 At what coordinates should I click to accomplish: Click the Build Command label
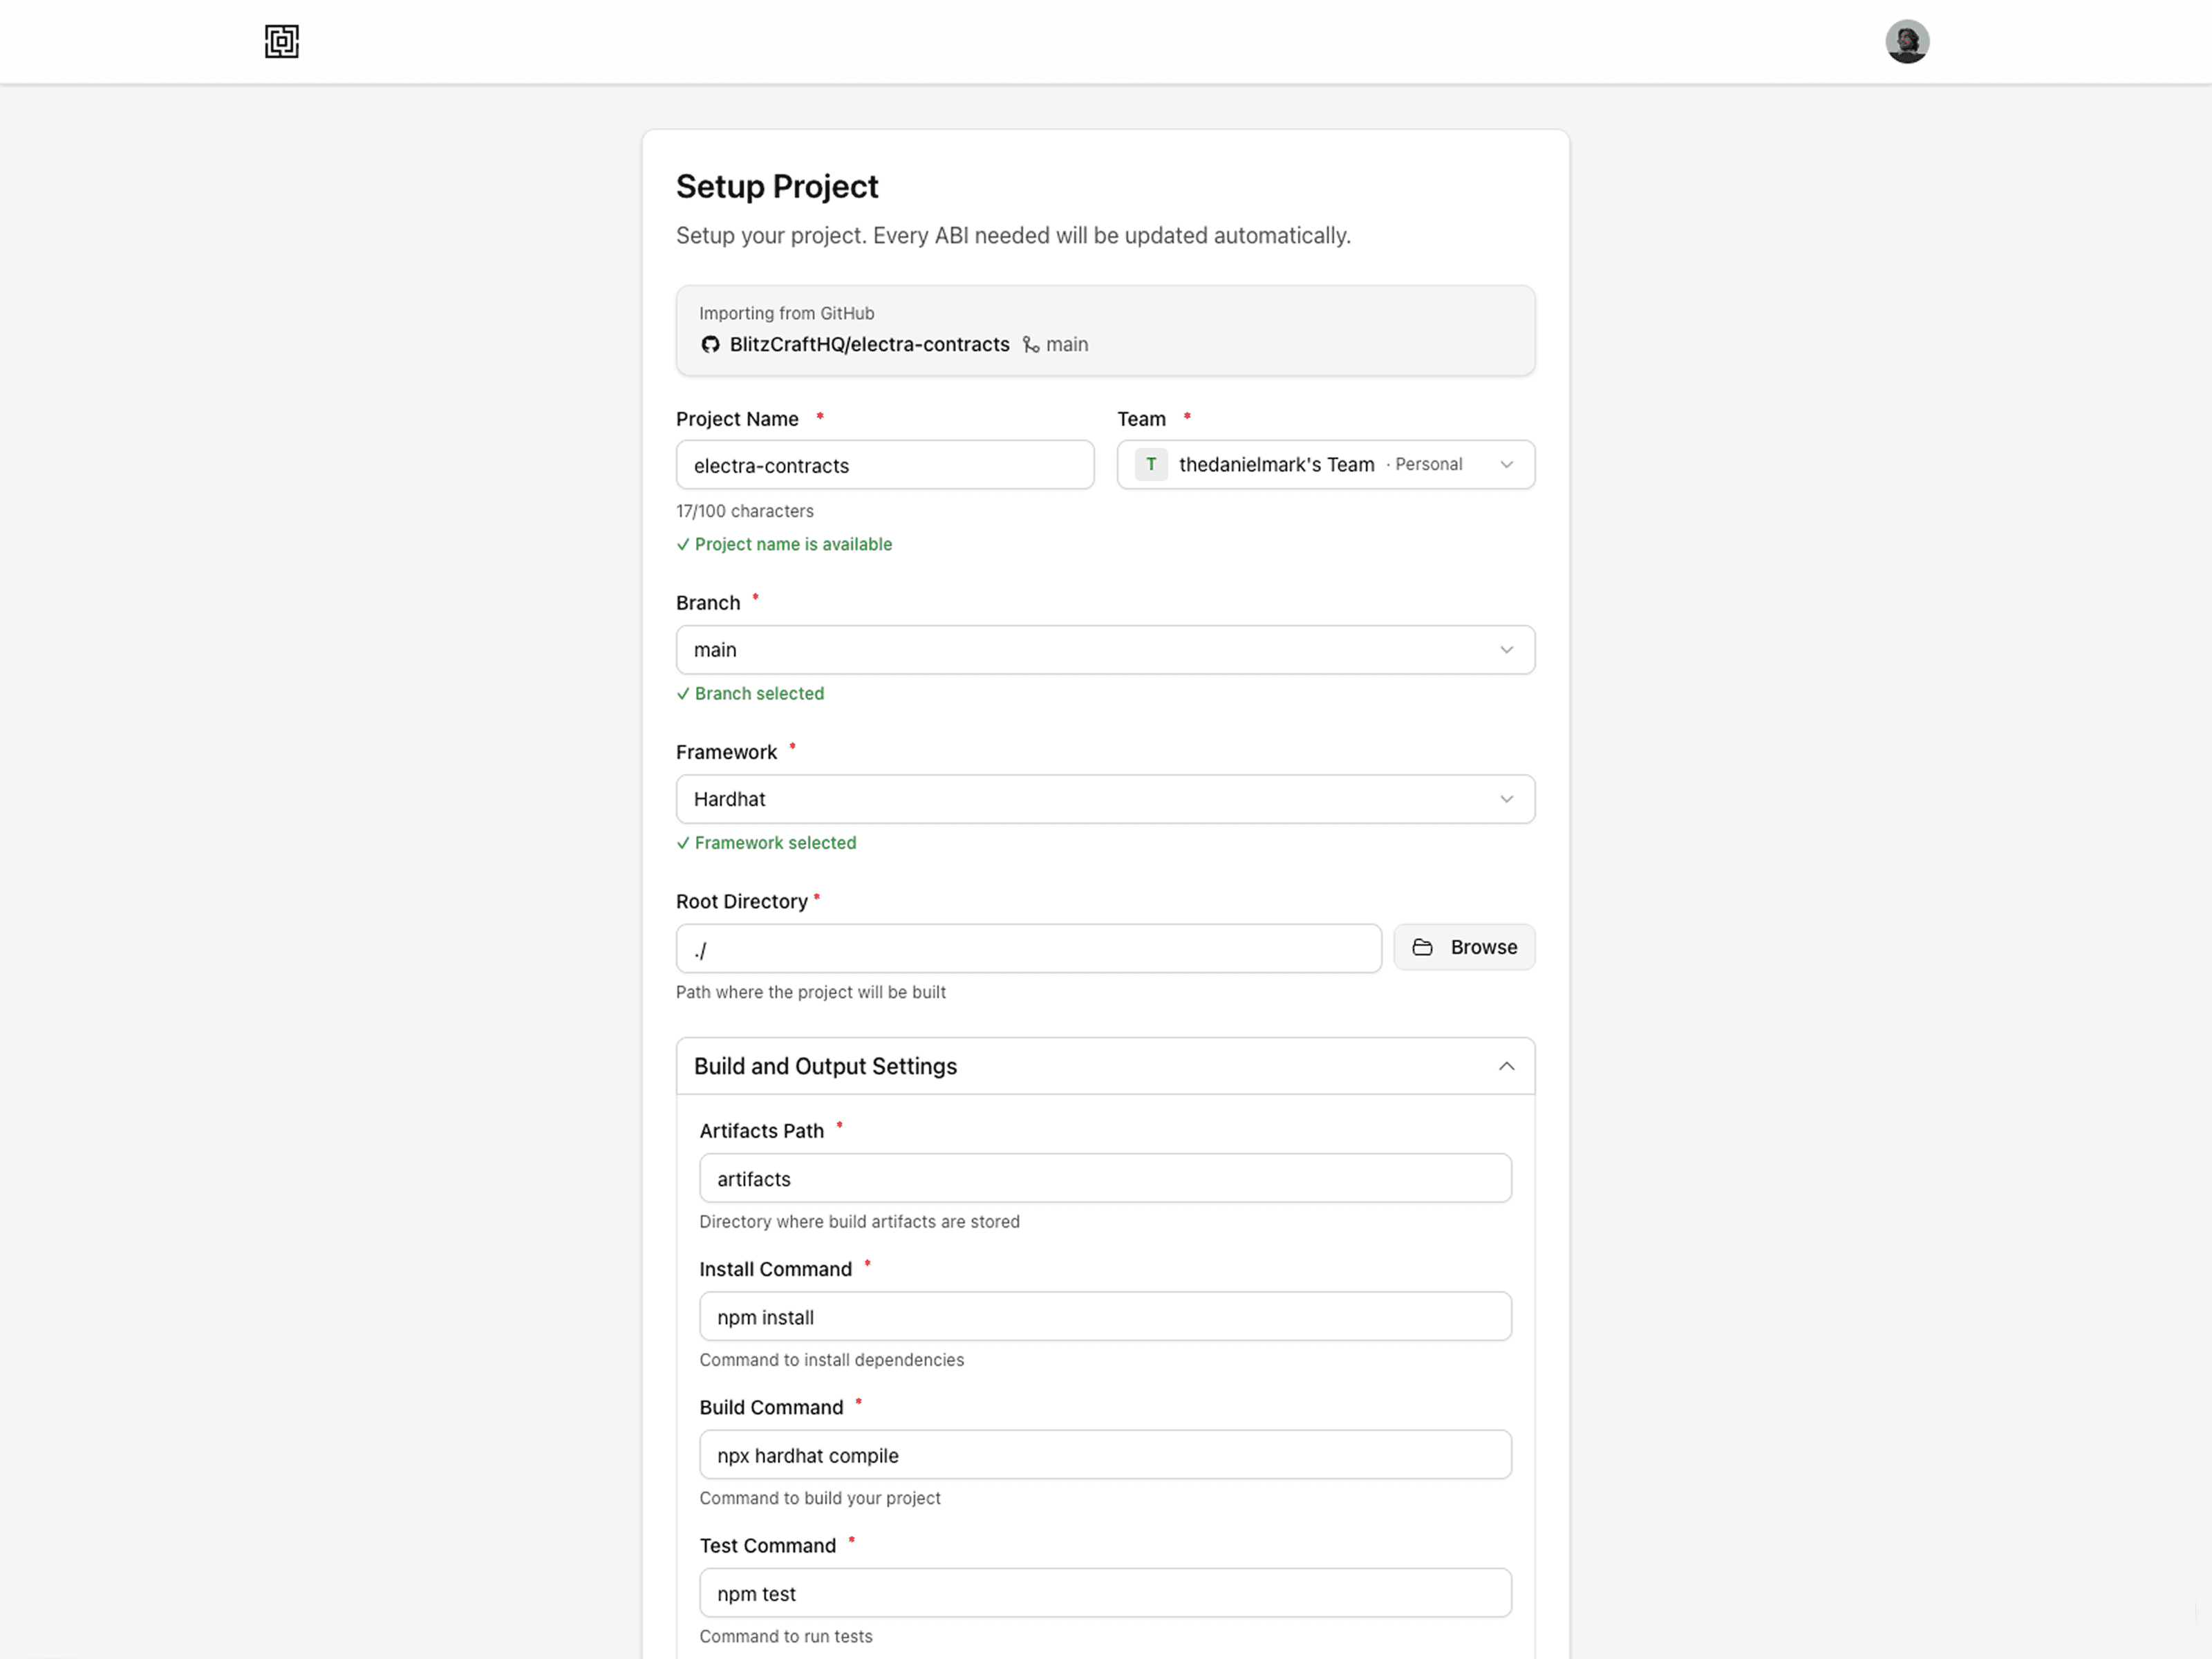[x=771, y=1407]
